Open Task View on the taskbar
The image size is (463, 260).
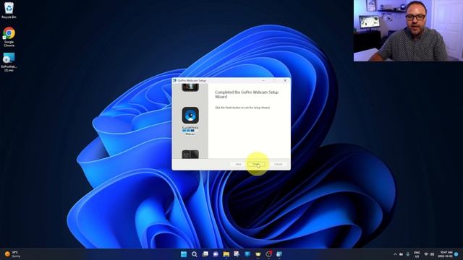pyautogui.click(x=205, y=254)
